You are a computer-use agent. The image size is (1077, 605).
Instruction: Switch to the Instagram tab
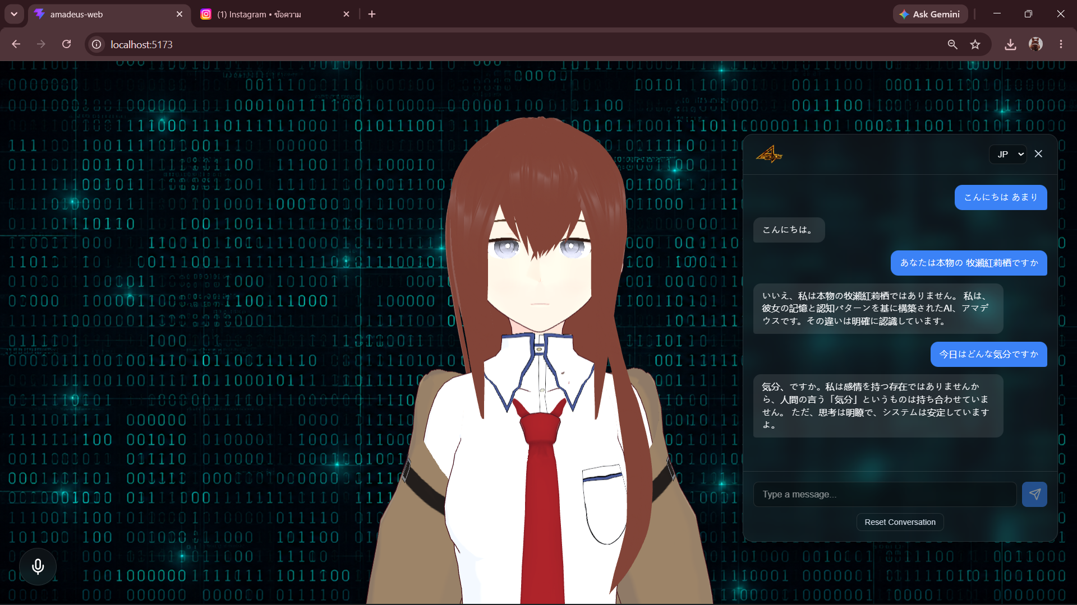tap(275, 15)
